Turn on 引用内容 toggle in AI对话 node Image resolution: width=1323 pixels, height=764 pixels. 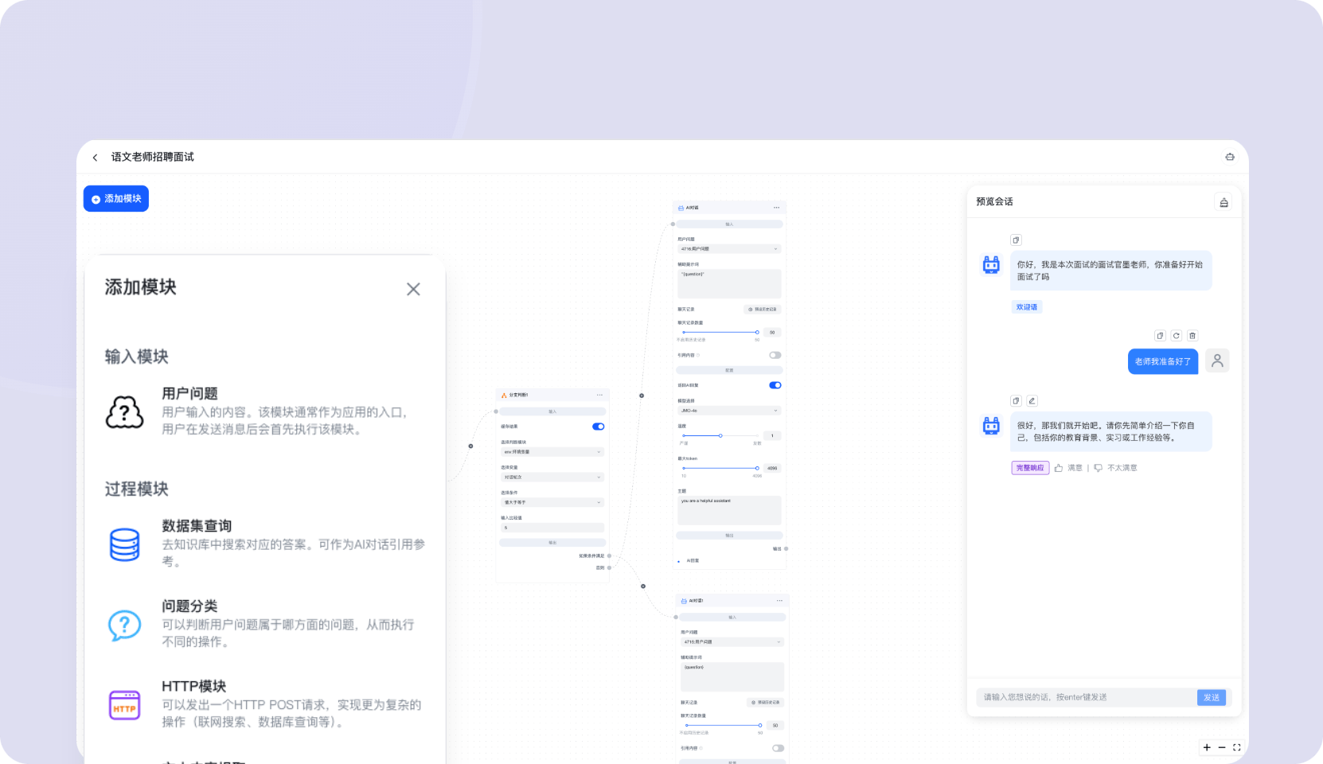(776, 355)
